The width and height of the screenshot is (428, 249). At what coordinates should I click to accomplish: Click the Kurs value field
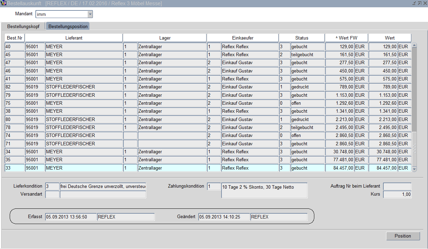(x=397, y=195)
